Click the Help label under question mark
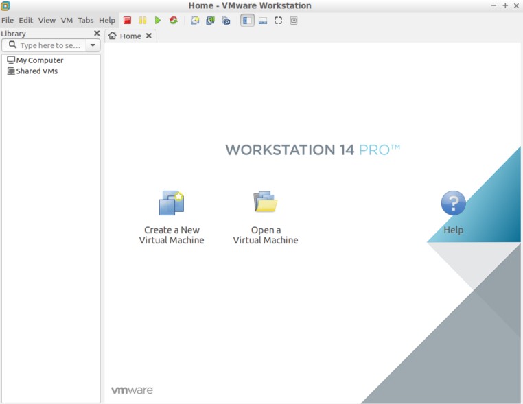The image size is (523, 404). [x=453, y=230]
